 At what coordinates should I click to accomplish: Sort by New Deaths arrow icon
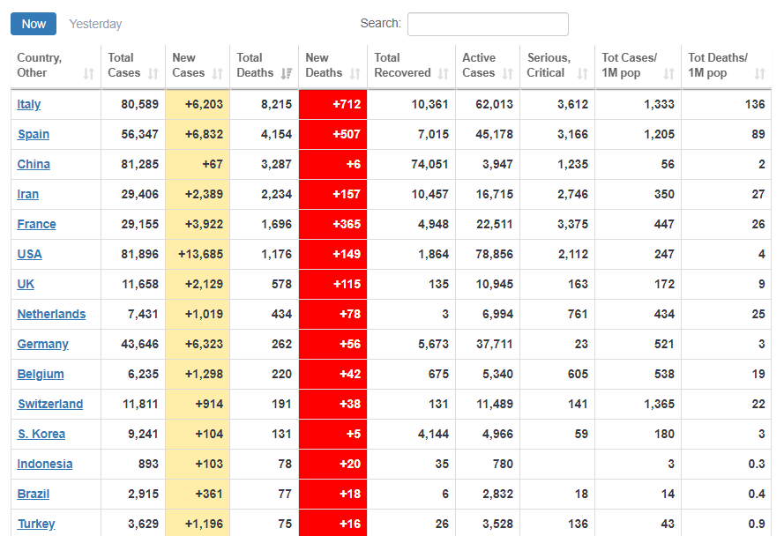coord(355,74)
